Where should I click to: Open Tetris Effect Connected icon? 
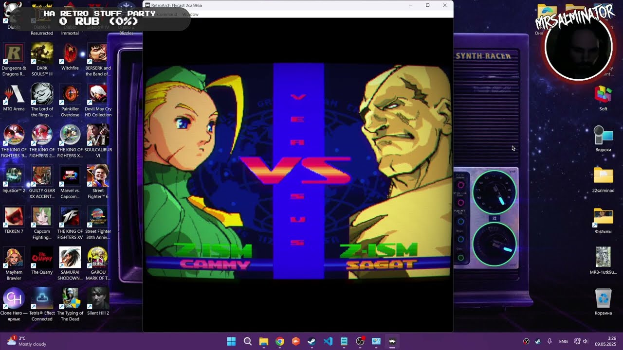[x=42, y=305]
